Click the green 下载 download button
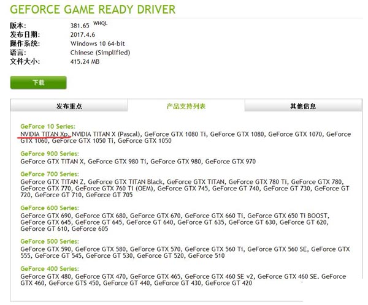The height and width of the screenshot is (305, 368). point(38,82)
